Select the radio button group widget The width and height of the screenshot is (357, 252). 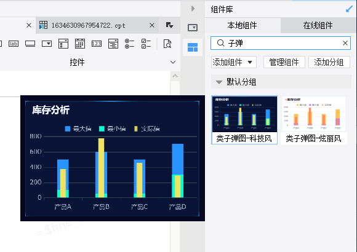[x=129, y=44]
